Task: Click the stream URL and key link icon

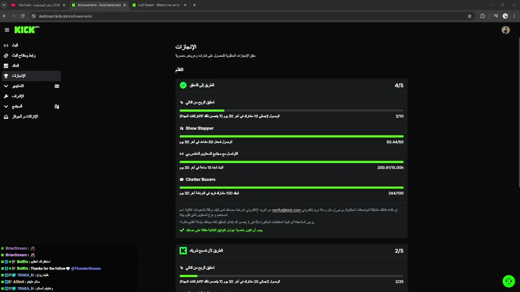Action: pyautogui.click(x=6, y=56)
